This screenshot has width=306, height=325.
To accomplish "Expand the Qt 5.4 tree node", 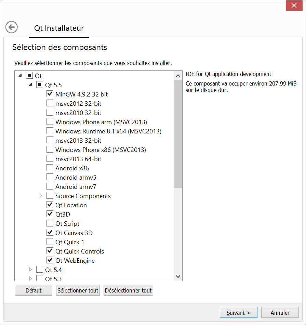I will click(x=30, y=270).
